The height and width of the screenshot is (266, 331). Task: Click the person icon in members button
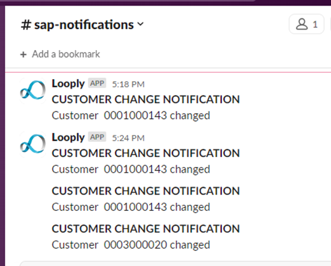[302, 24]
